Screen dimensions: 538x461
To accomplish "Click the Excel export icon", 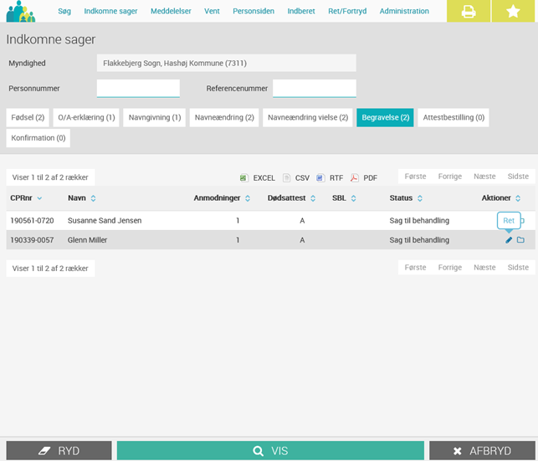I will tap(244, 177).
